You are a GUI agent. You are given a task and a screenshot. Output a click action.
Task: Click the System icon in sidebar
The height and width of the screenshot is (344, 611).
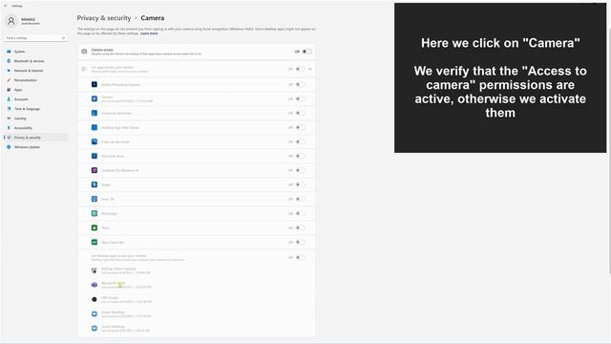pyautogui.click(x=9, y=52)
